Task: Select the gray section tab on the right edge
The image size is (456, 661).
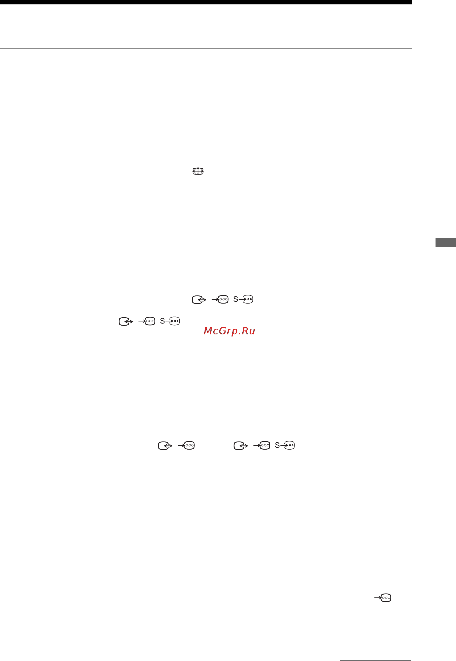Action: 446,242
